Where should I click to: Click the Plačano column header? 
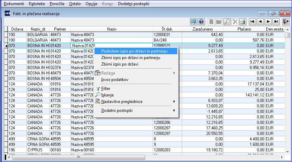(244, 29)
